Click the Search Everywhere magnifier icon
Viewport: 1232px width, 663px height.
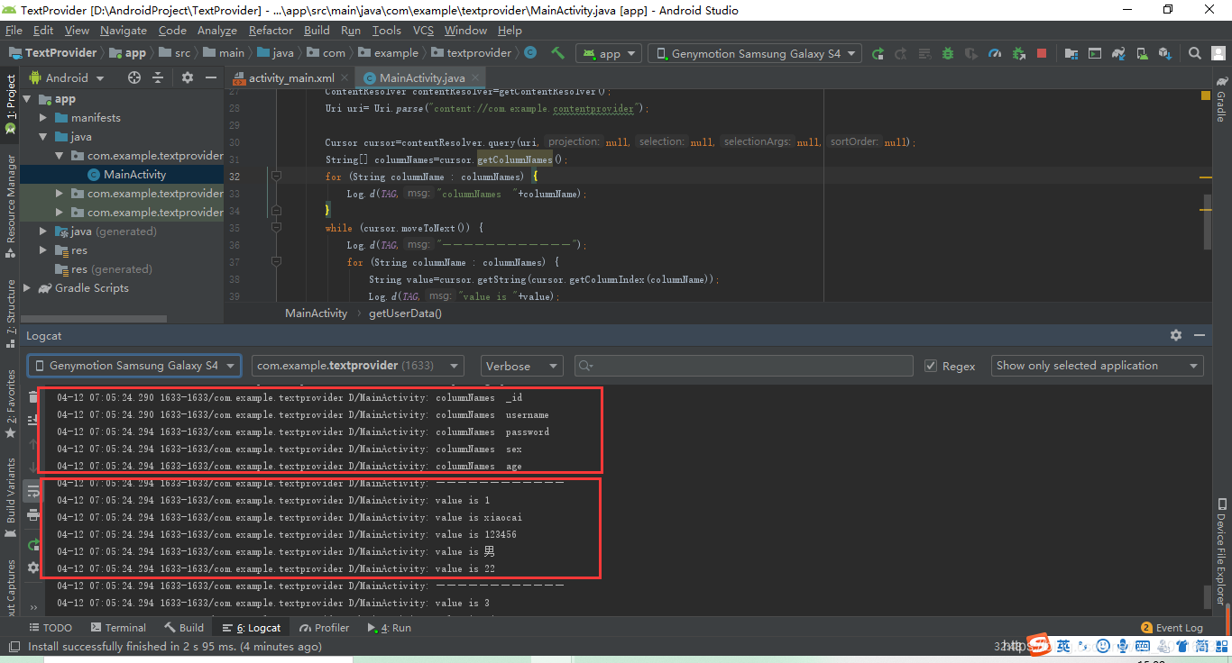click(x=1194, y=53)
